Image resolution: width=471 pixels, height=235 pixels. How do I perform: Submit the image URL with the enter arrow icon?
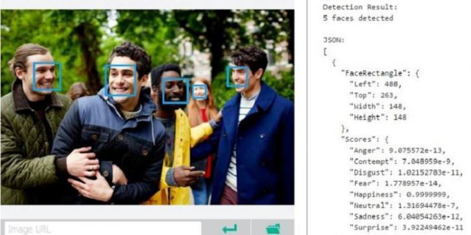tap(229, 229)
